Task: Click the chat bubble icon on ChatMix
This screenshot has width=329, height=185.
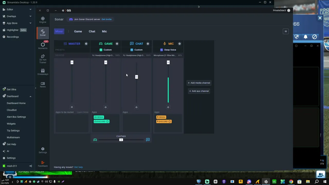Action: (148, 140)
